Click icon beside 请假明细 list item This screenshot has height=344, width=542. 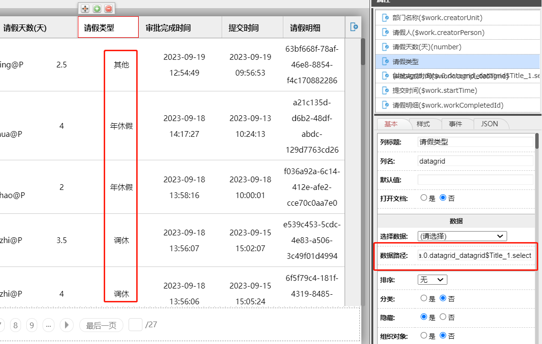[x=385, y=105]
